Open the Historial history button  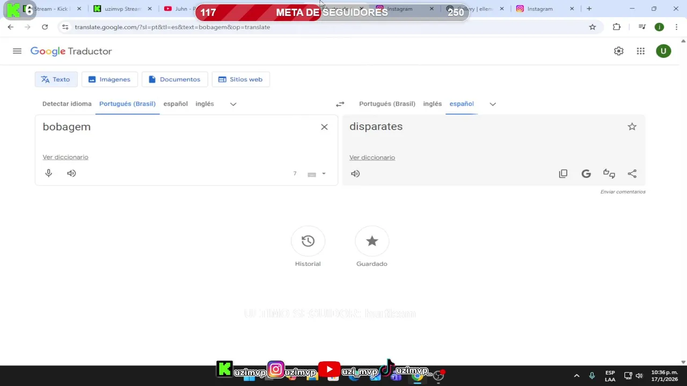(x=308, y=241)
